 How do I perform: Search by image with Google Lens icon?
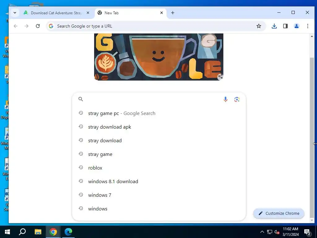coord(237,99)
